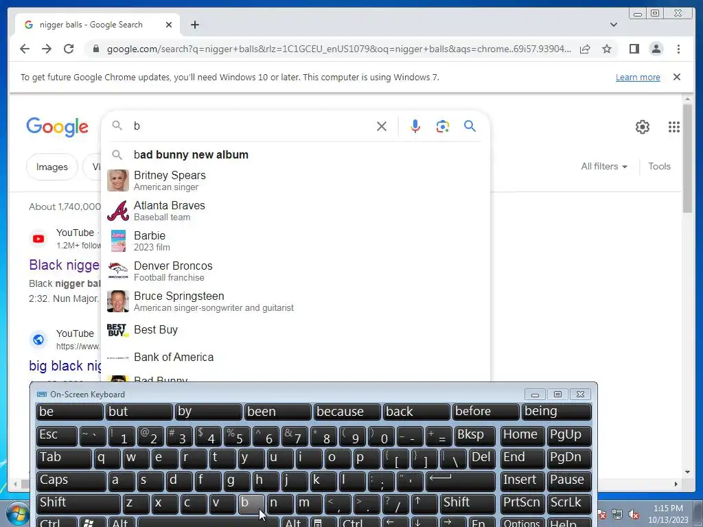Open the Windows Start menu

(x=18, y=513)
